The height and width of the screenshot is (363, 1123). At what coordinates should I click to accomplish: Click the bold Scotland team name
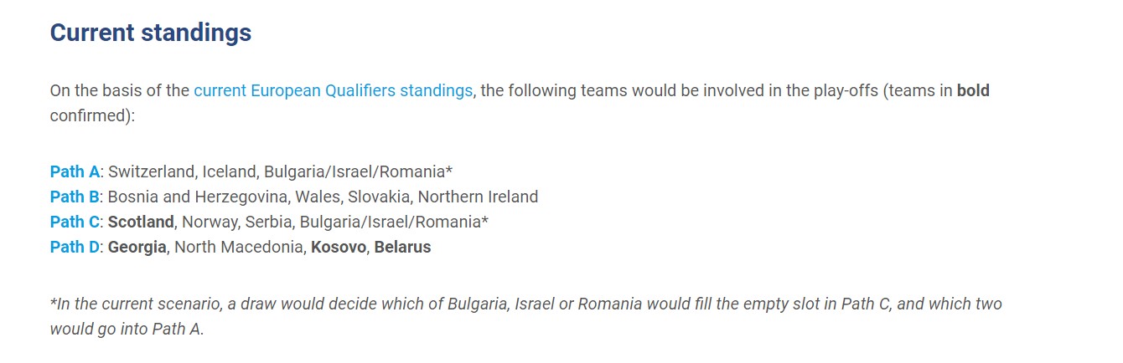[x=141, y=222]
